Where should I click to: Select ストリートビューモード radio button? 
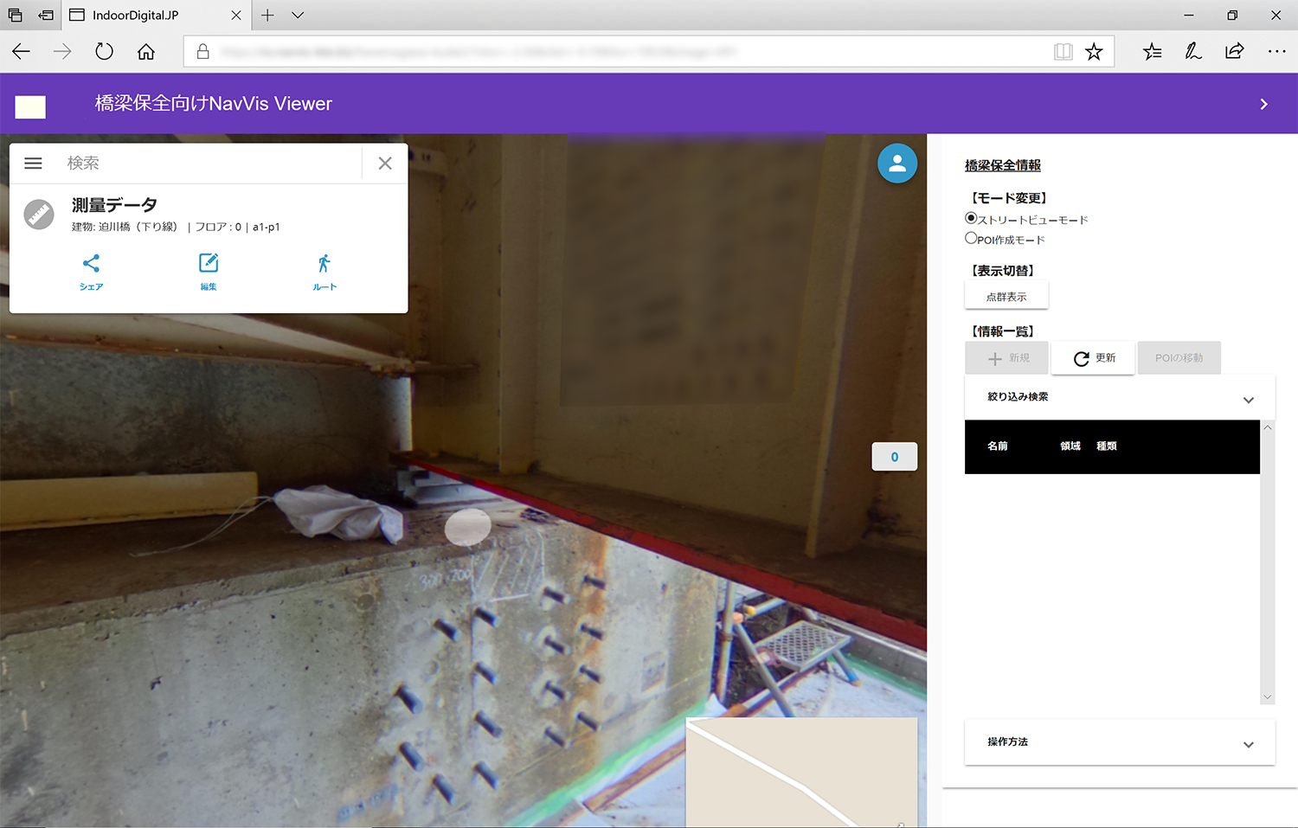(x=971, y=218)
